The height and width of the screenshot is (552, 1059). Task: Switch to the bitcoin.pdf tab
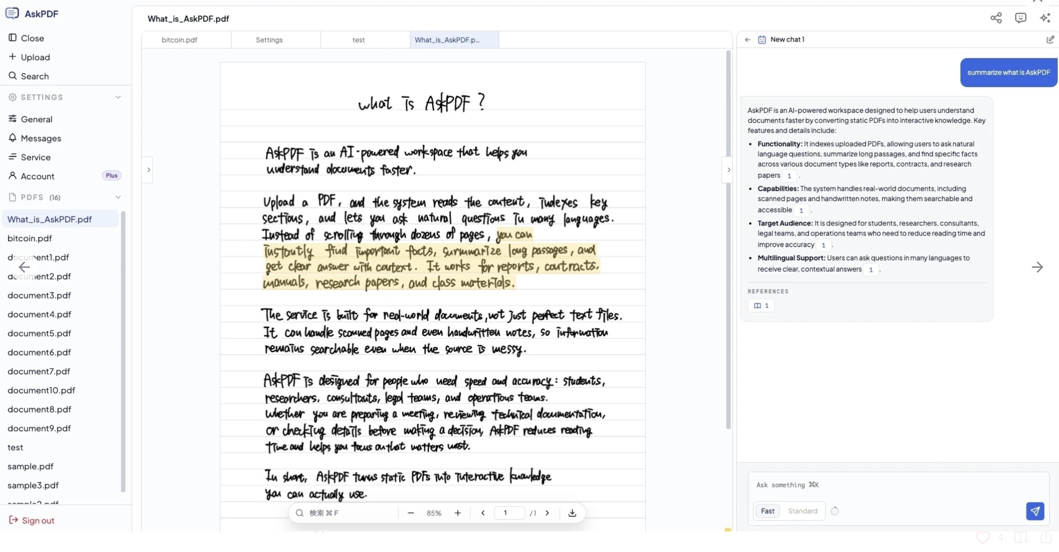179,40
